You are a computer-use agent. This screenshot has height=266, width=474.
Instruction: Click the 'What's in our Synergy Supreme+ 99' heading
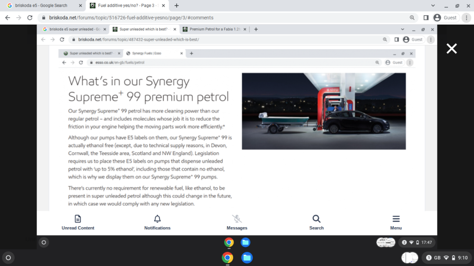click(x=148, y=89)
